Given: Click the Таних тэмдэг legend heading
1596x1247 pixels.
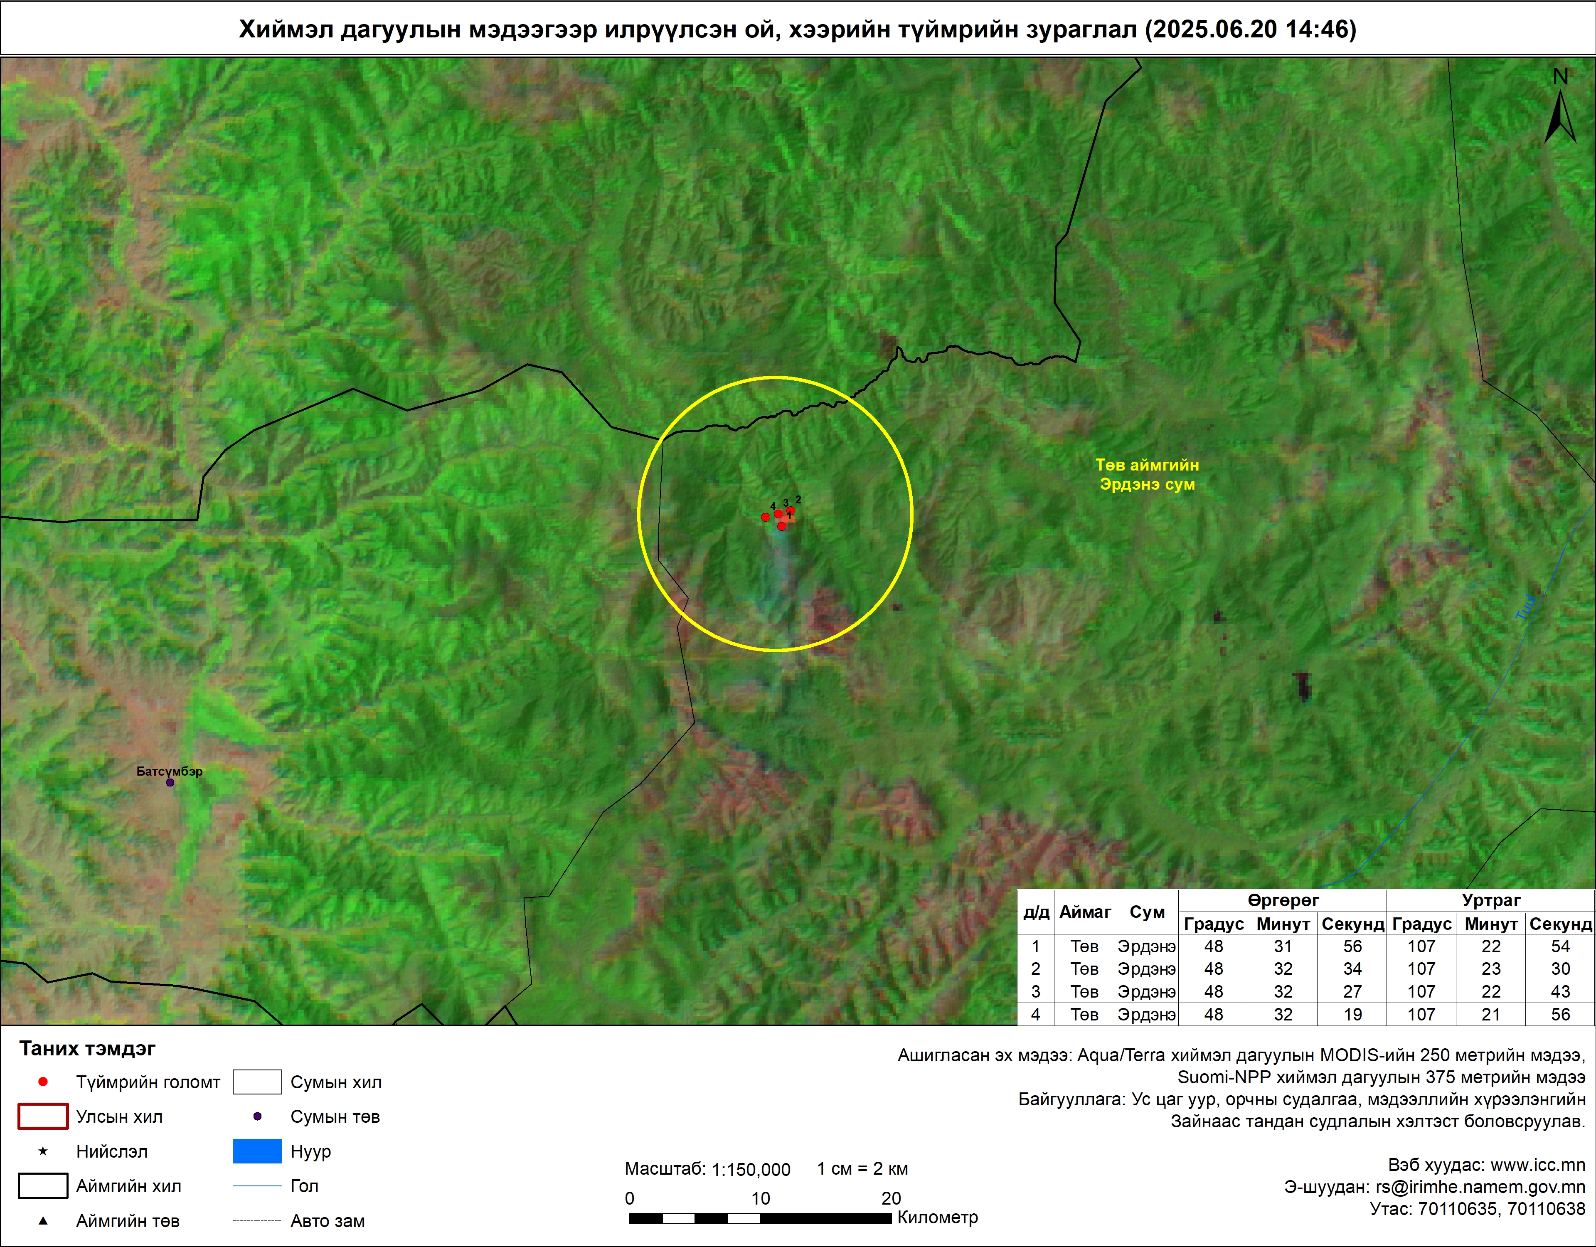Looking at the screenshot, I should point(88,1049).
